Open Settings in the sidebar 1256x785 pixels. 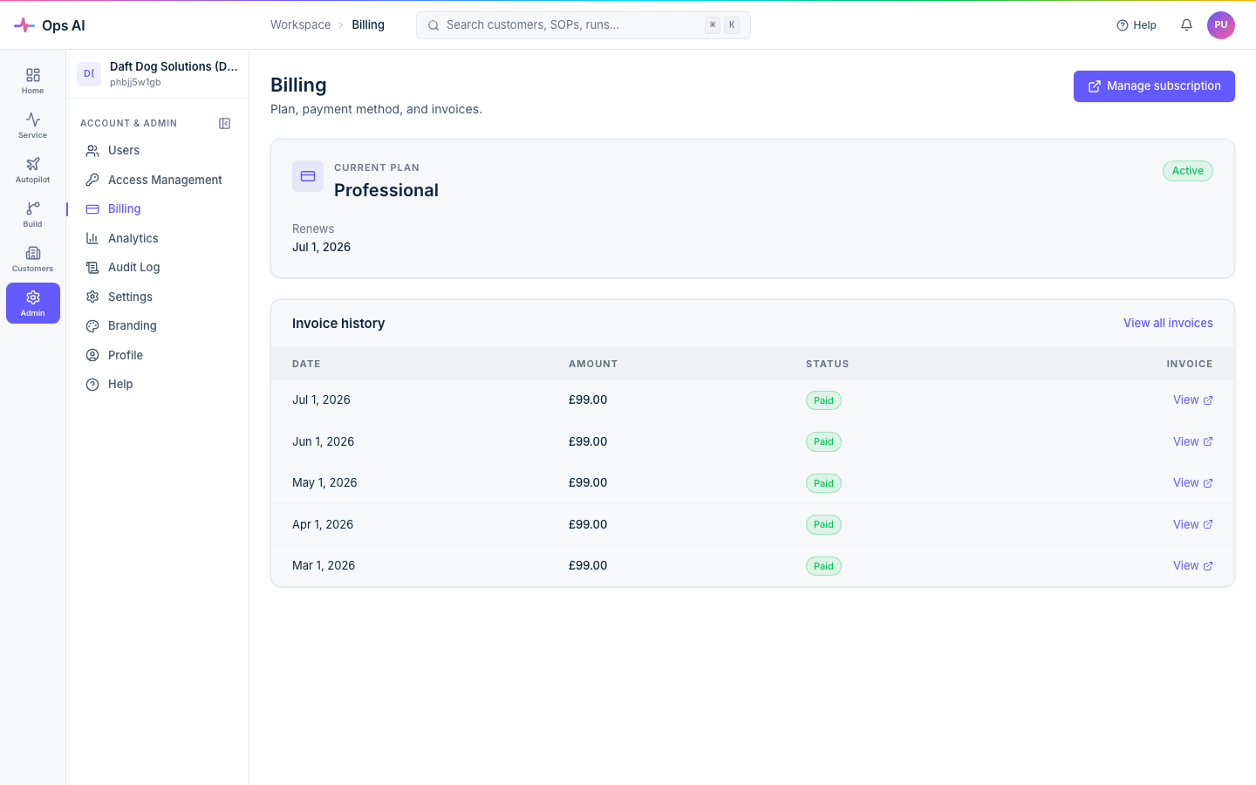coord(157,297)
